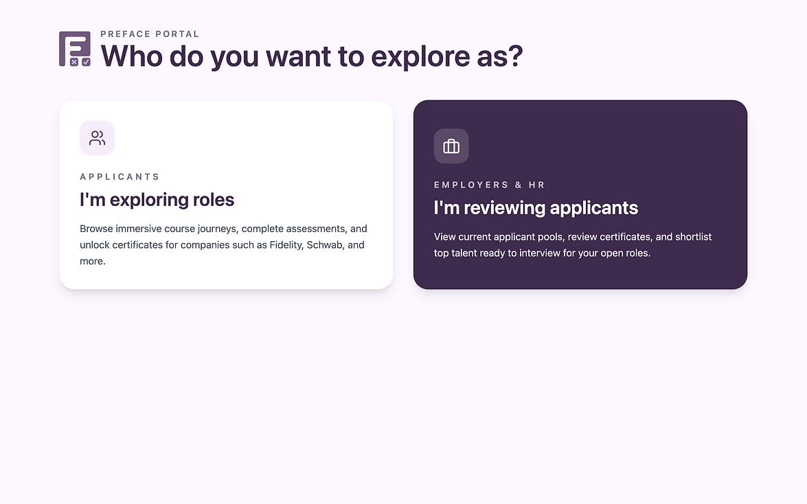Click "shortlist" in the employers card description
The width and height of the screenshot is (807, 504).
[x=693, y=237]
